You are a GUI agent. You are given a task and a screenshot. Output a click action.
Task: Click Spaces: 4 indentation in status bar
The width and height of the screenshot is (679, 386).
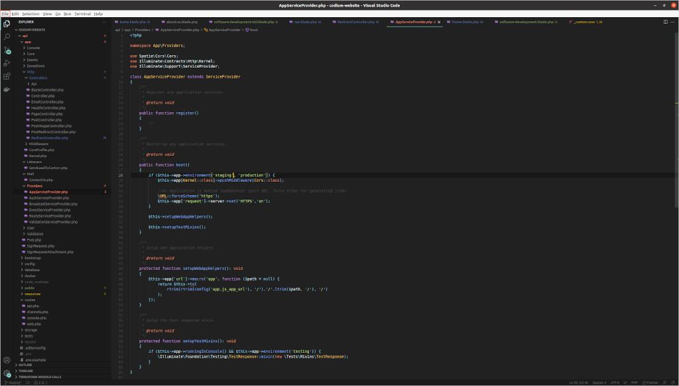[599, 383]
